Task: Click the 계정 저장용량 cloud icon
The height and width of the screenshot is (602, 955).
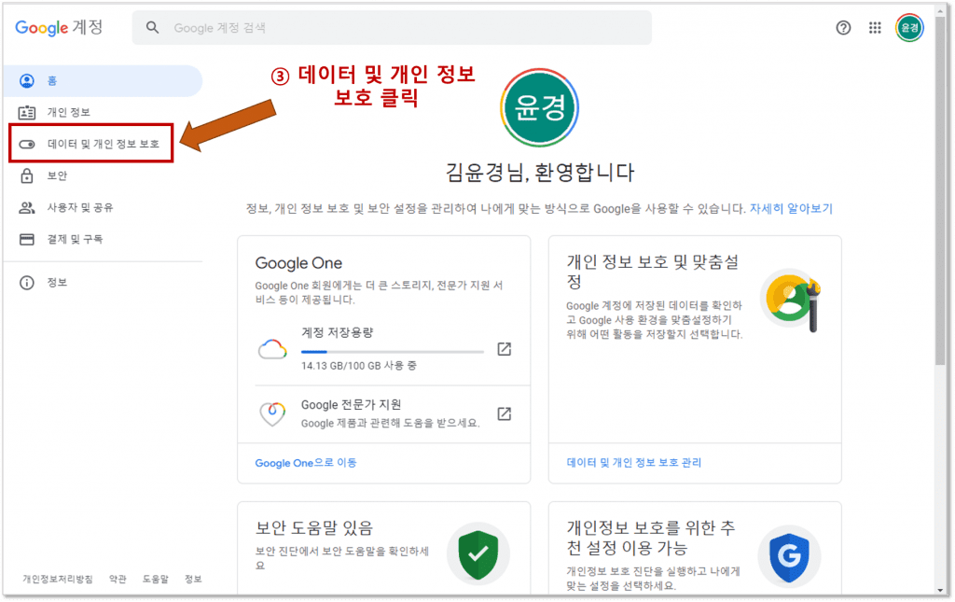Action: [272, 349]
